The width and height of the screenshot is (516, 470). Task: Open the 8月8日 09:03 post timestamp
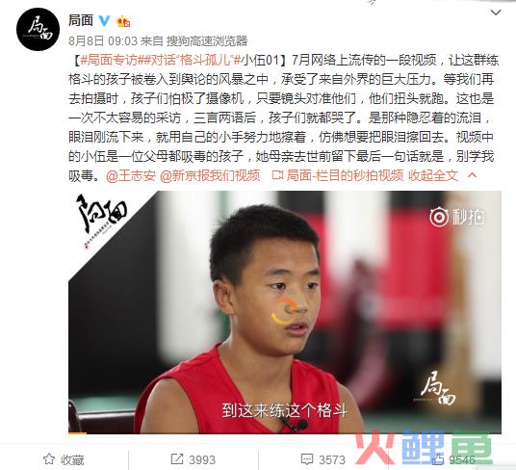103,41
